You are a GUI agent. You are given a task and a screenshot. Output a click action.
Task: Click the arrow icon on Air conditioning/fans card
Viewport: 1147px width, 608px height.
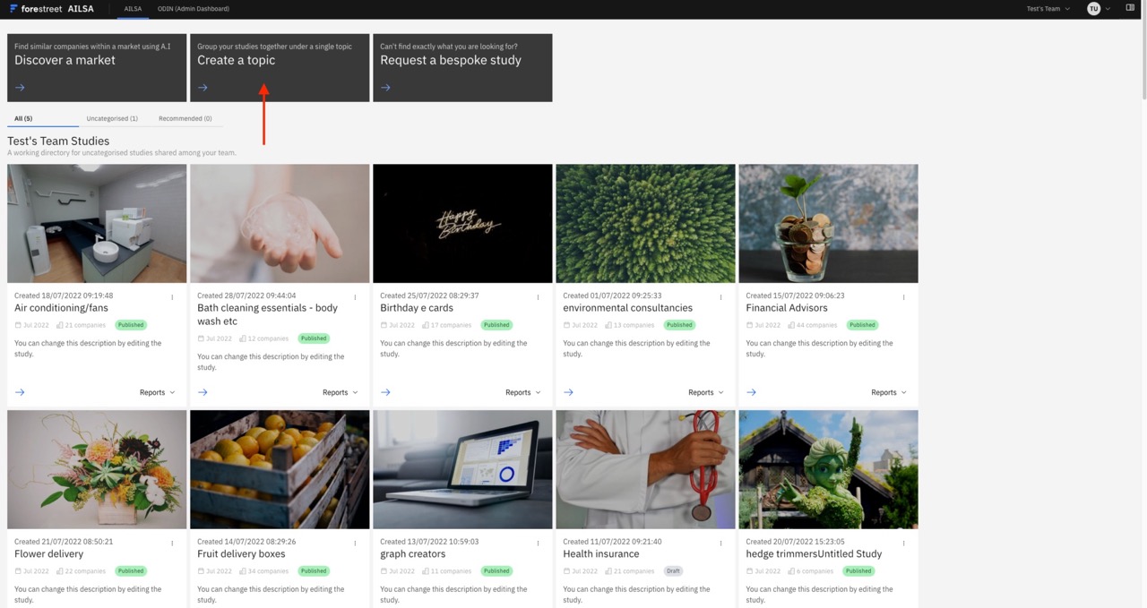click(20, 392)
